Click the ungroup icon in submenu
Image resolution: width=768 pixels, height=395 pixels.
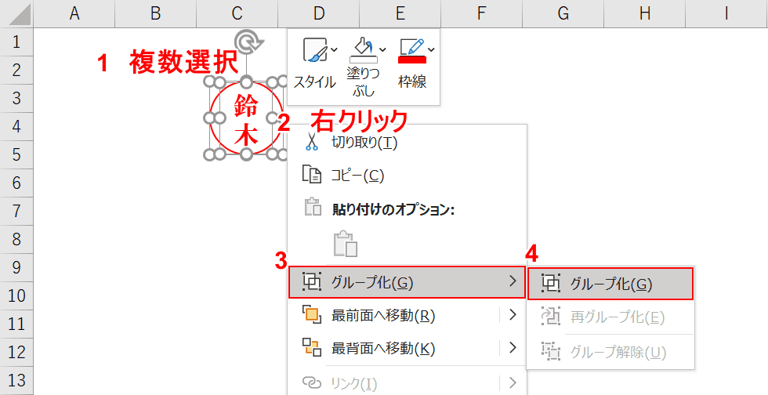pos(551,351)
